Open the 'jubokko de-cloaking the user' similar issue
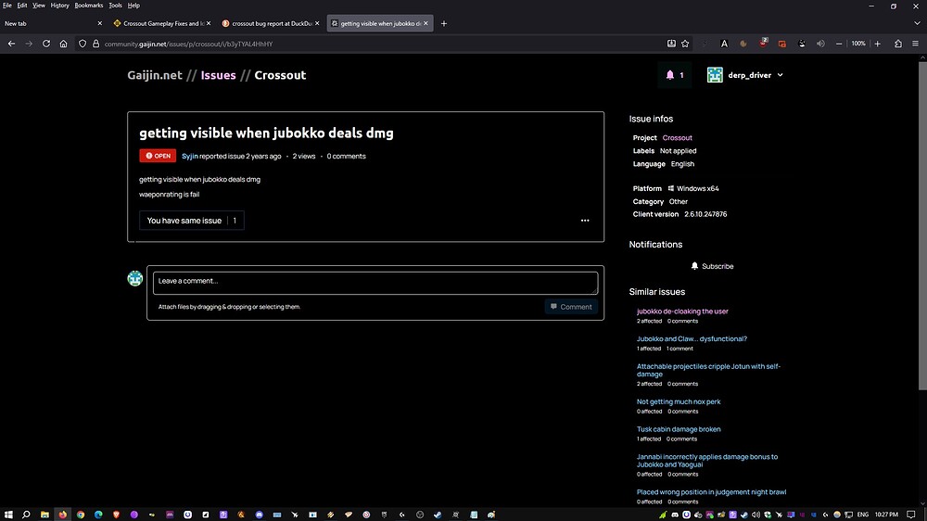Screen dimensions: 927x521 (x=682, y=311)
